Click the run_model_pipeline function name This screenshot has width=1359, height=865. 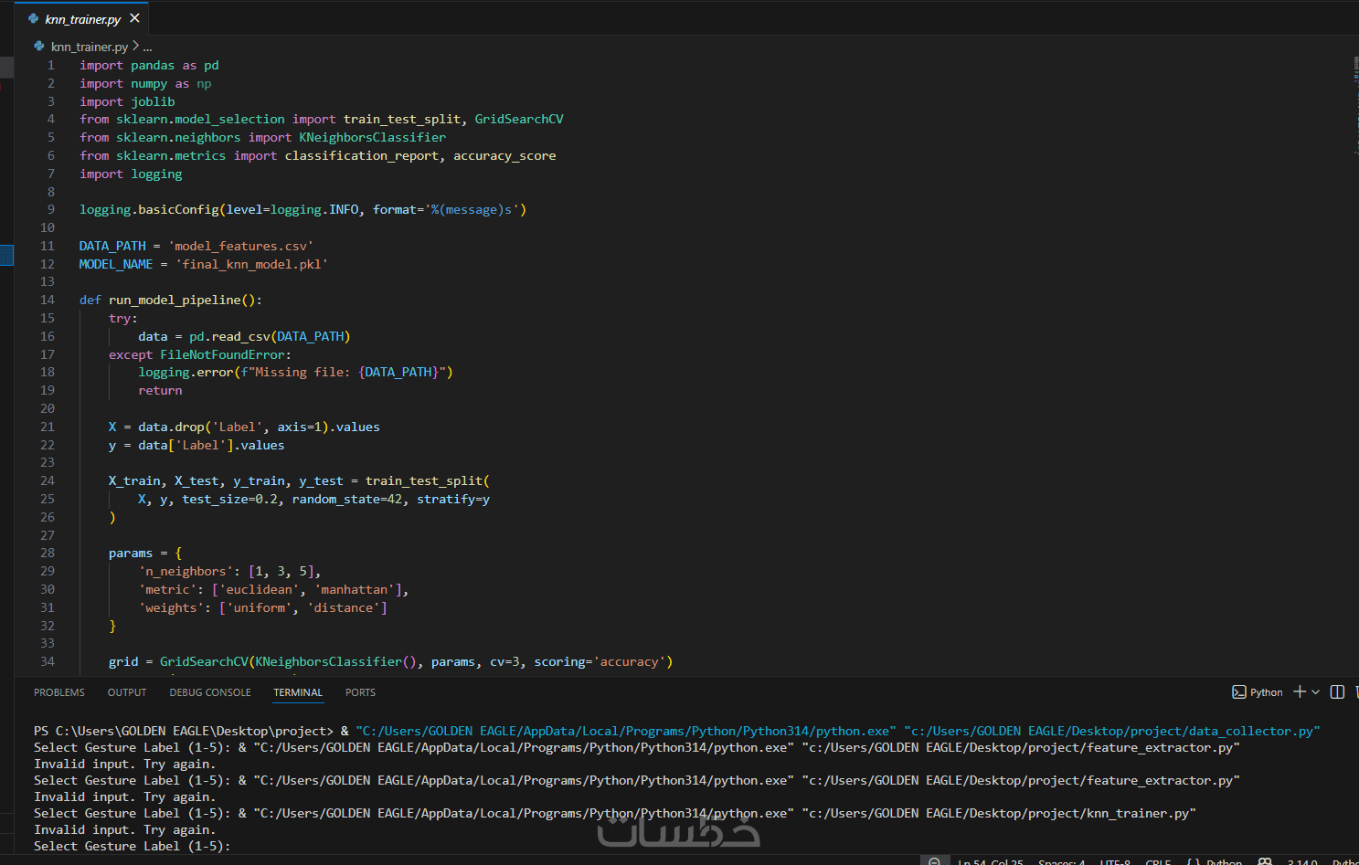pyautogui.click(x=175, y=300)
